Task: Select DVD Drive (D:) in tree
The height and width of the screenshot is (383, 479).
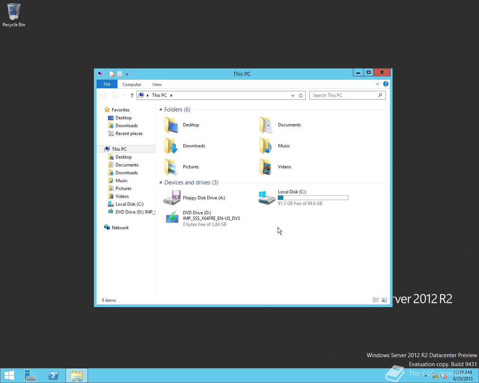Action: [131, 212]
